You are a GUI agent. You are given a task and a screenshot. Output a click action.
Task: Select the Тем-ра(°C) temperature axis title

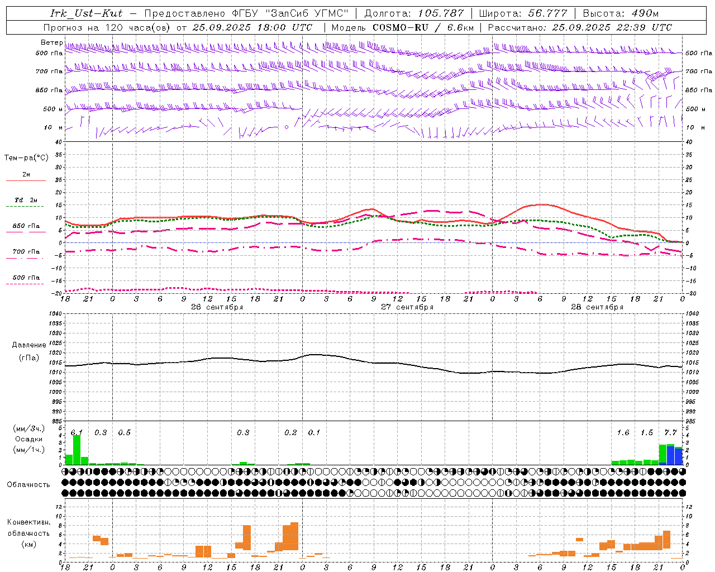26,158
